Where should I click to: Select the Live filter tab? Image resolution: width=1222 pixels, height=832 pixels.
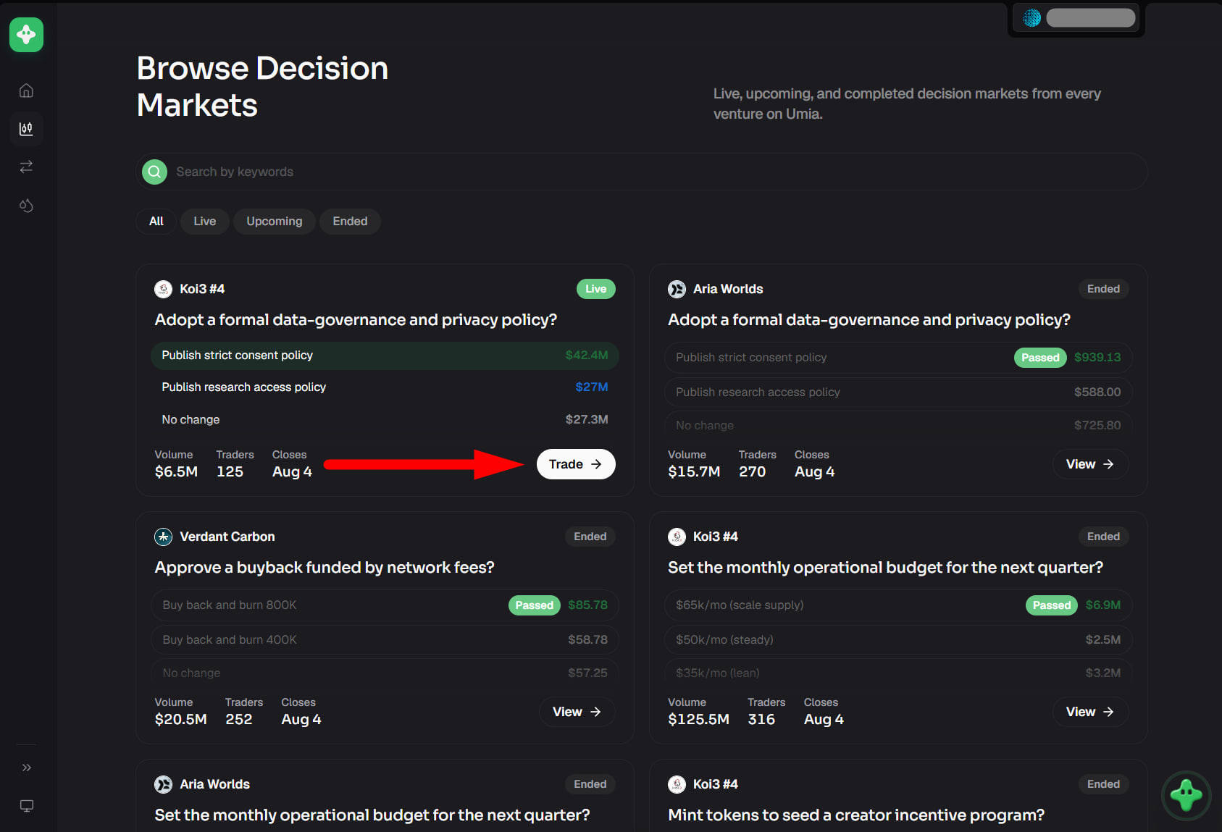(x=204, y=221)
